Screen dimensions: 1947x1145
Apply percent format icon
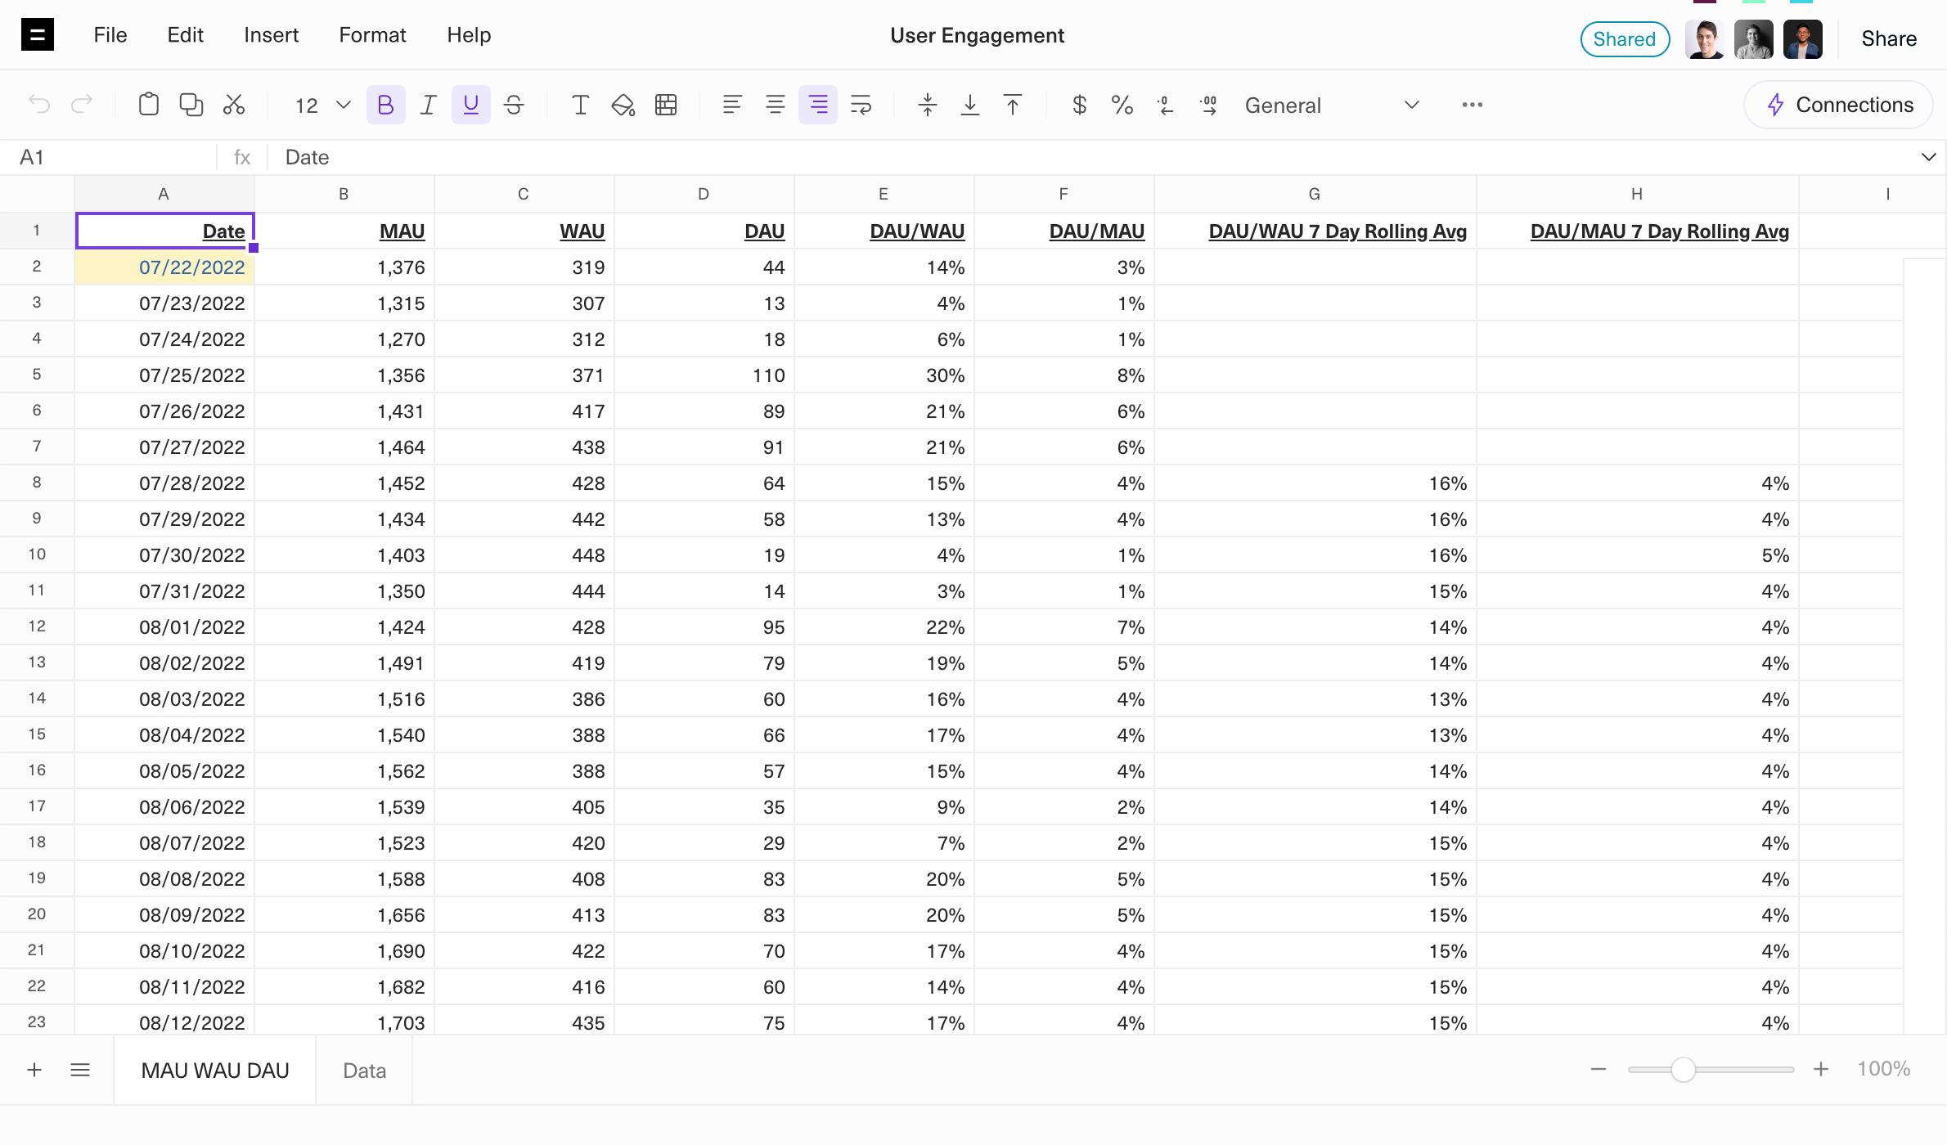[x=1122, y=105]
